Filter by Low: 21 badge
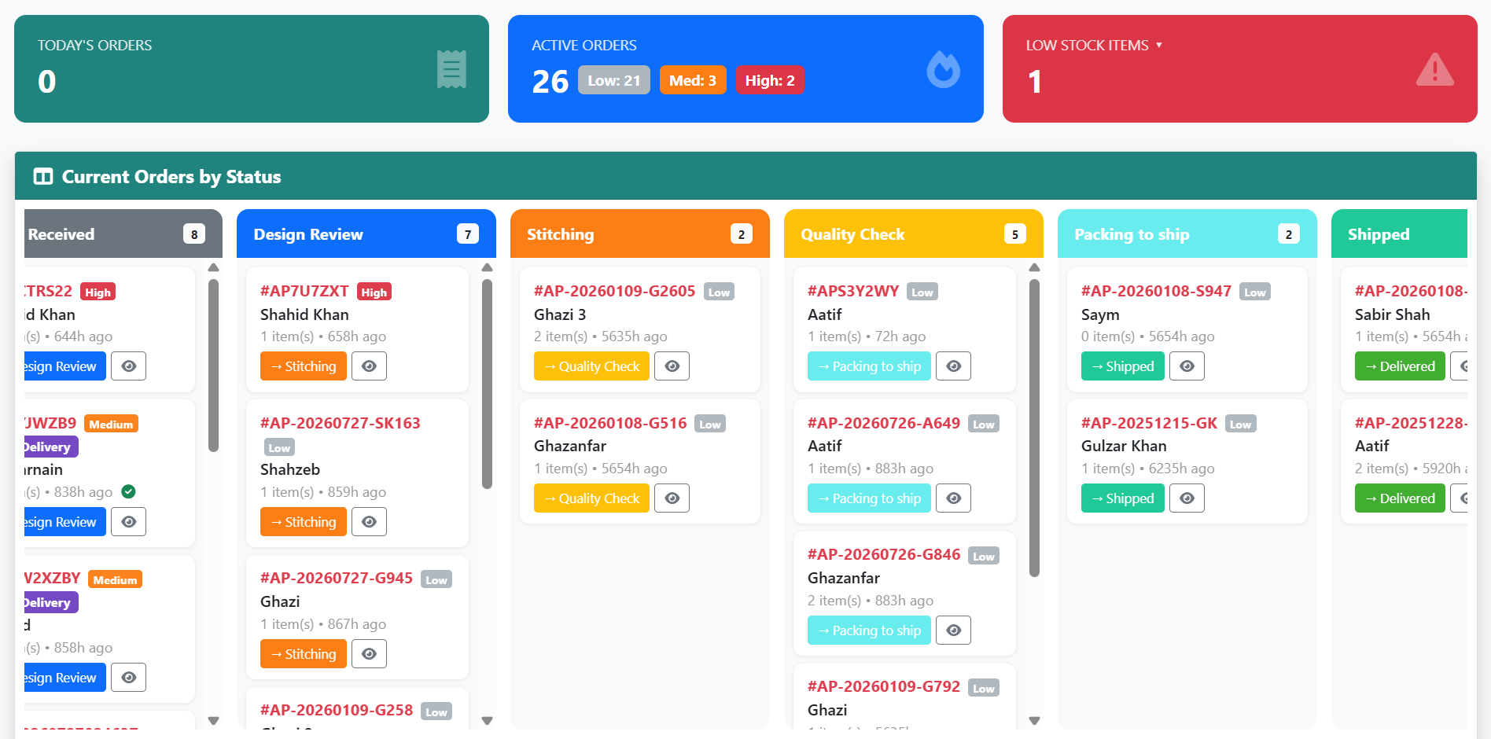Screen dimensions: 1491x739 coord(614,80)
